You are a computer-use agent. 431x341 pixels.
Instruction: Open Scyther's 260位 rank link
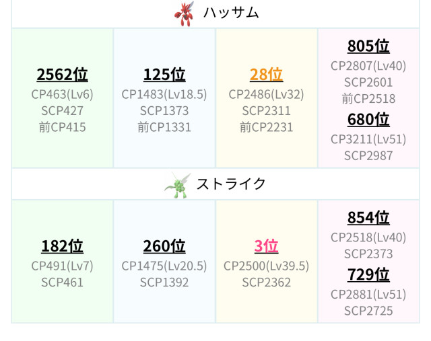pyautogui.click(x=164, y=246)
